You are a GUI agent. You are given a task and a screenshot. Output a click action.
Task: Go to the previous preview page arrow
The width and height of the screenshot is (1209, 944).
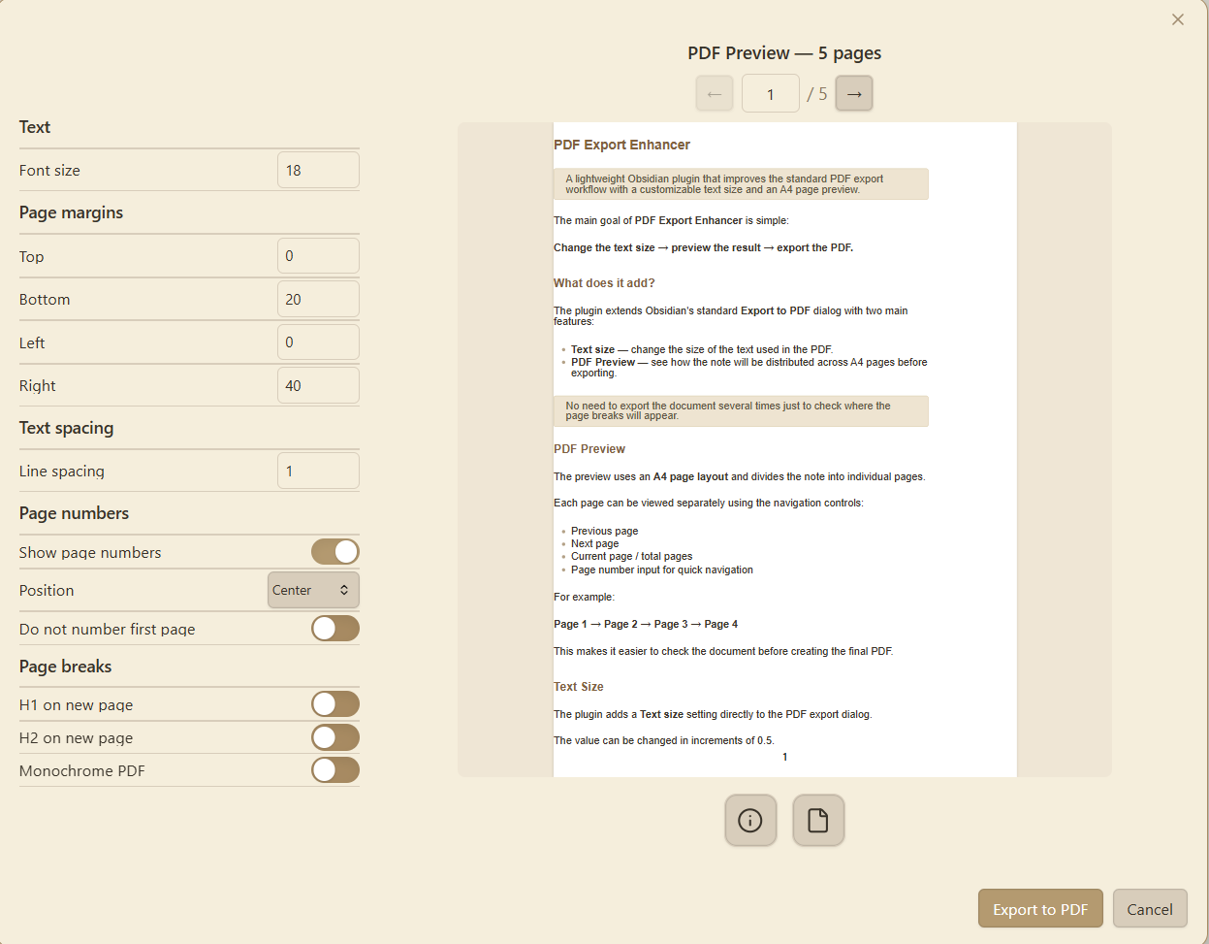715,94
